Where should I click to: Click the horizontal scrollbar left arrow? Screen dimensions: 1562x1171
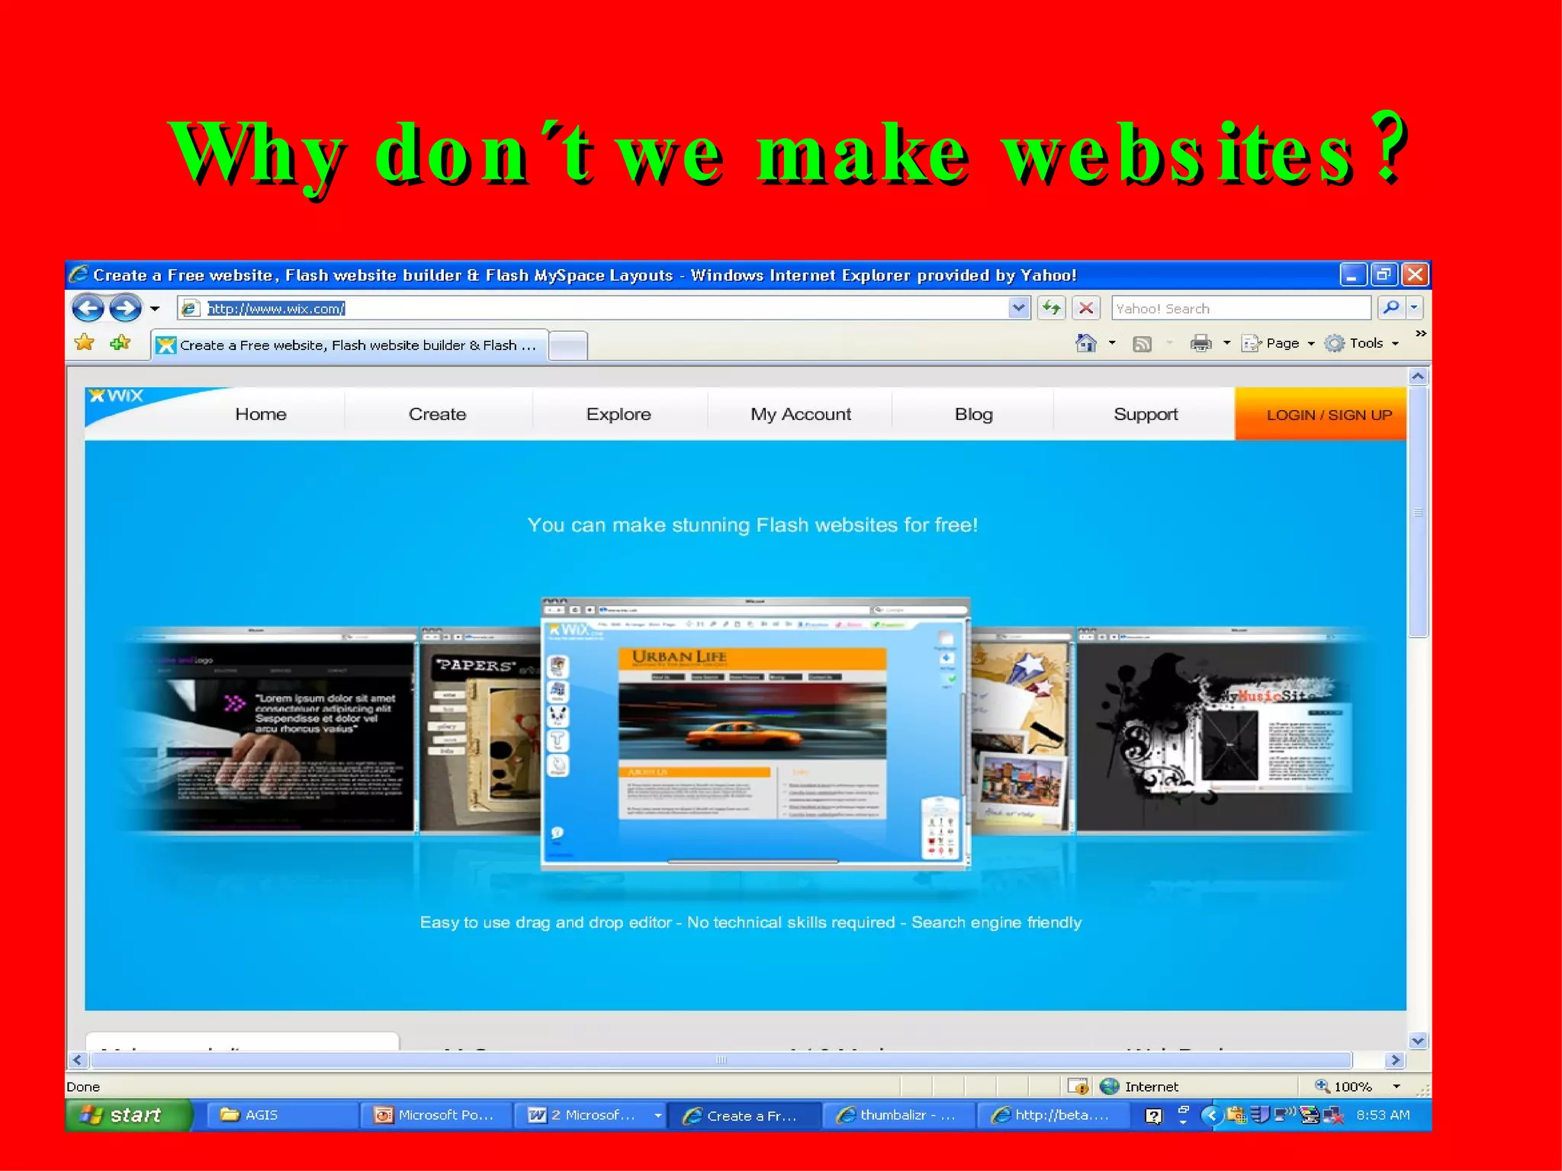[78, 1060]
